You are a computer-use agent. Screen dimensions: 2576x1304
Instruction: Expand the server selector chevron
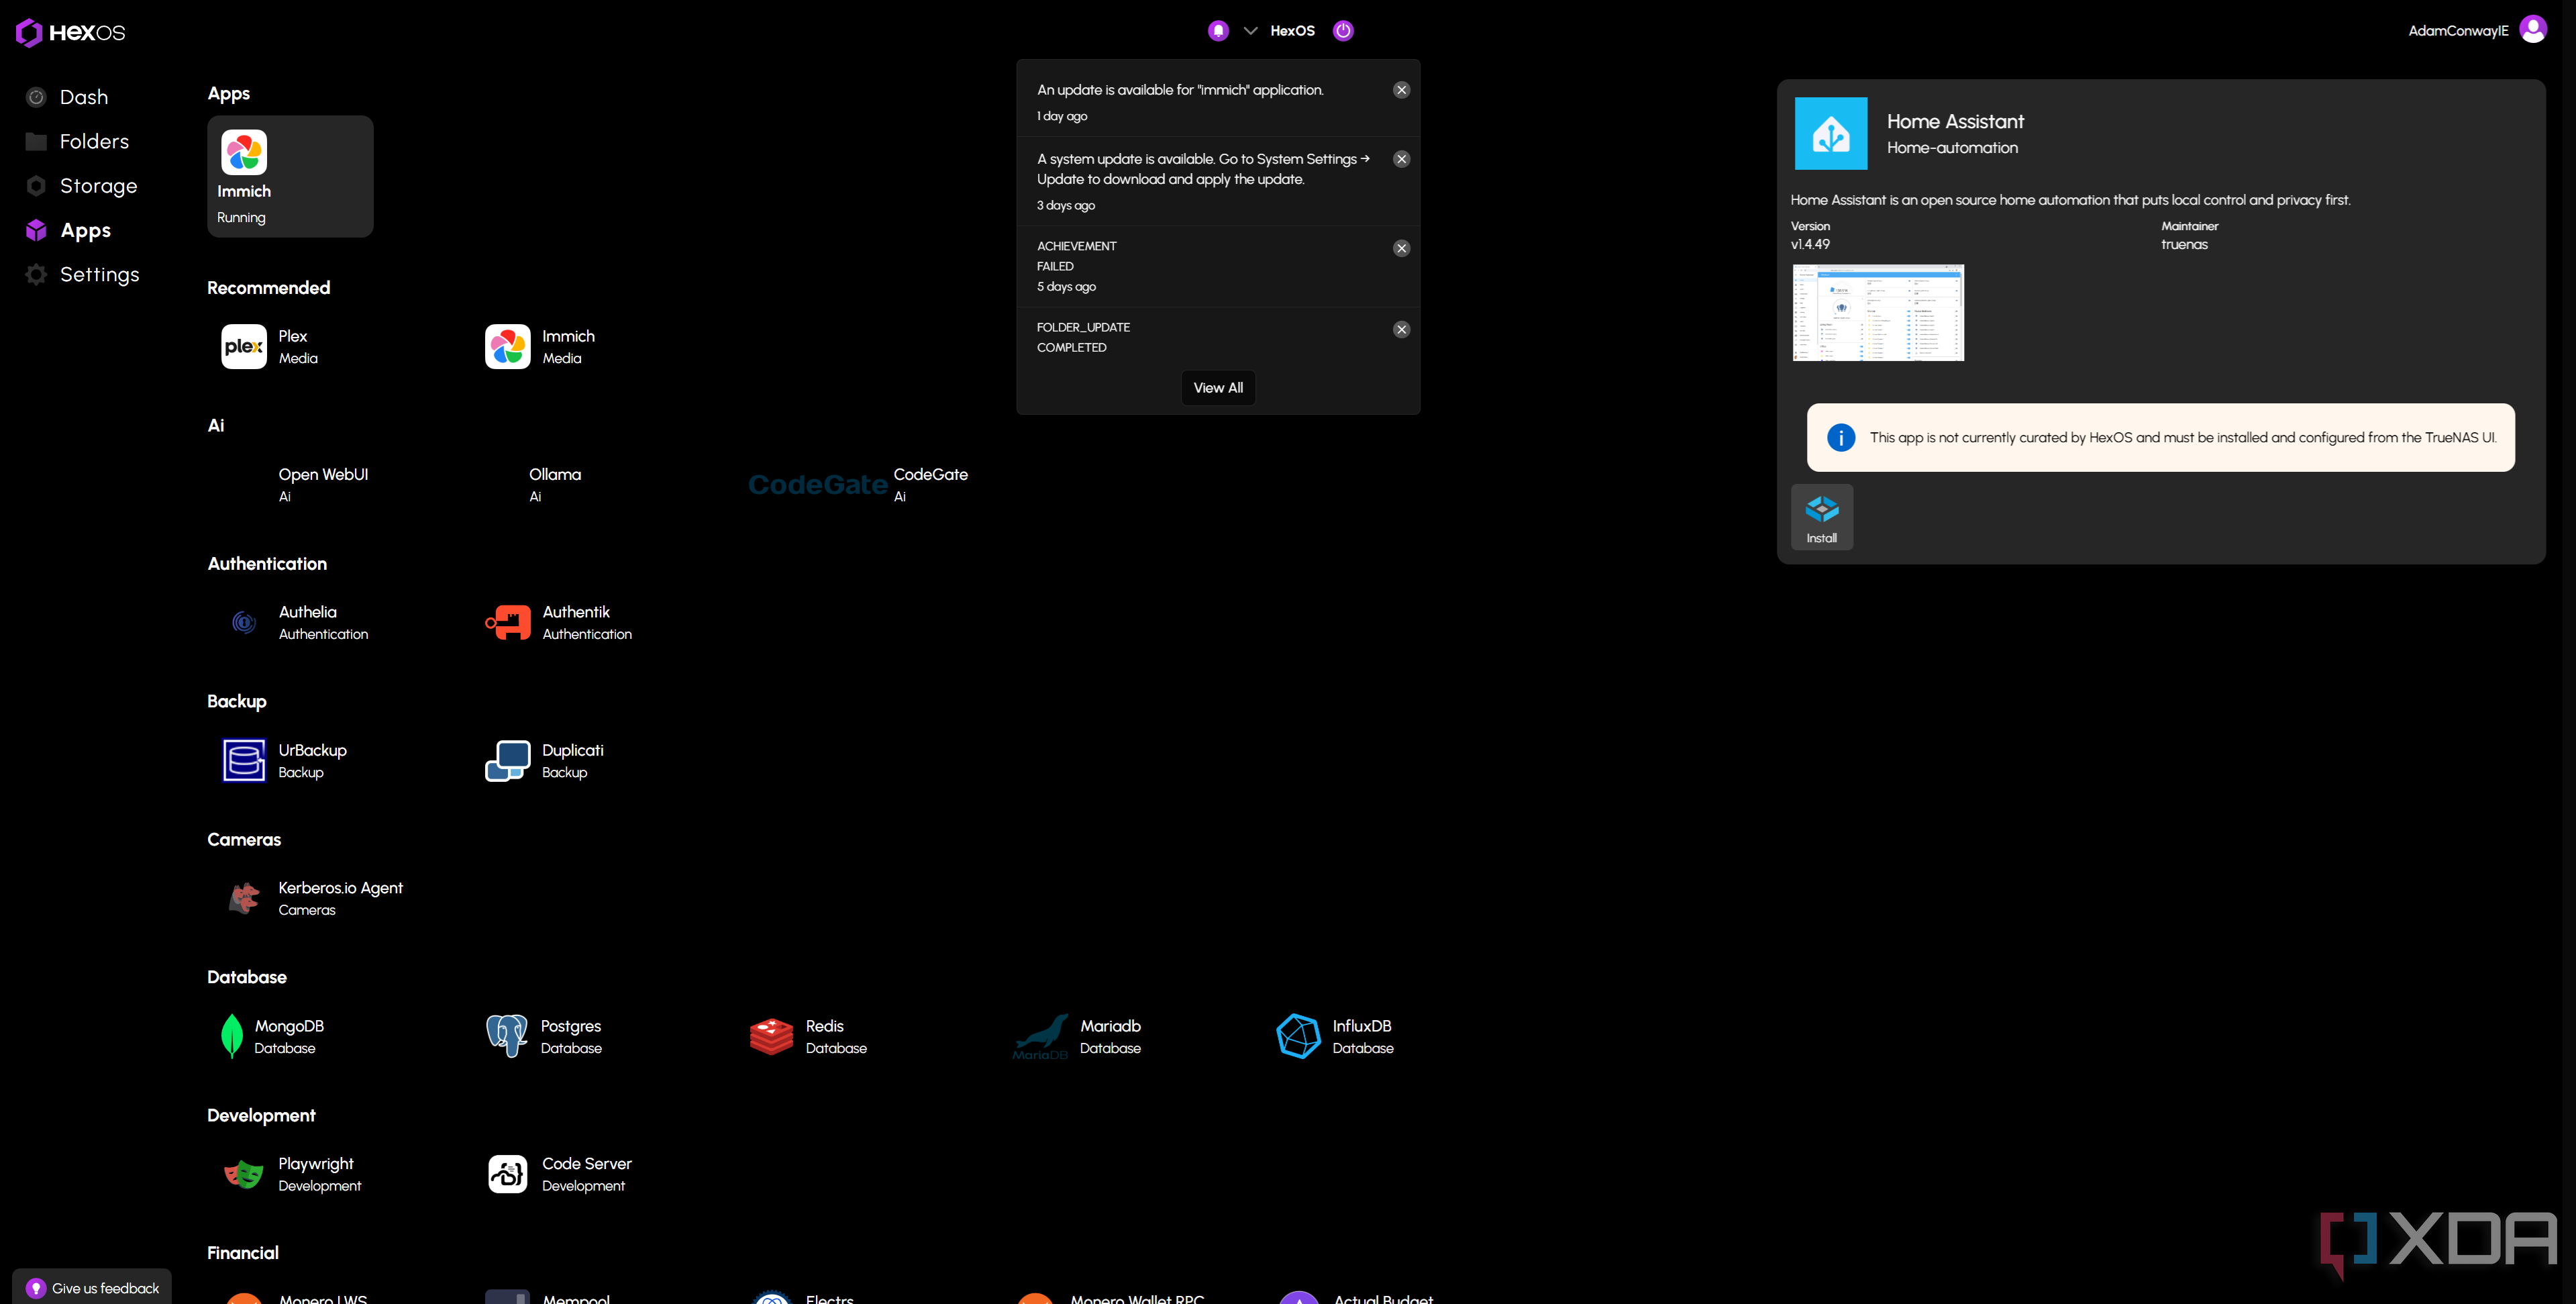1250,31
